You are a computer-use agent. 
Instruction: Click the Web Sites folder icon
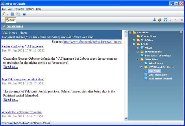[x=138, y=40]
